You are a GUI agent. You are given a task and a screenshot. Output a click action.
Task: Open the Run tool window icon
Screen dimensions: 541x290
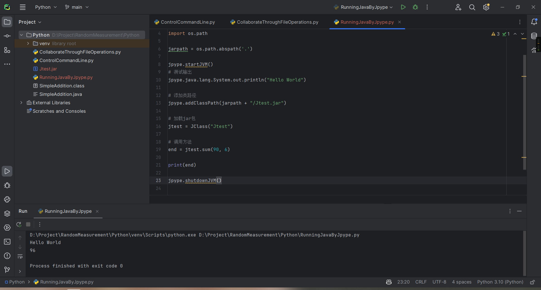(x=7, y=171)
